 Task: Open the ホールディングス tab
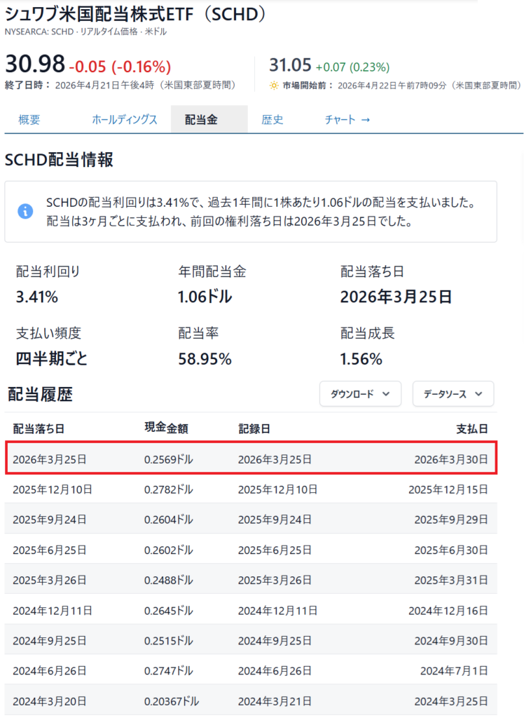[x=125, y=120]
